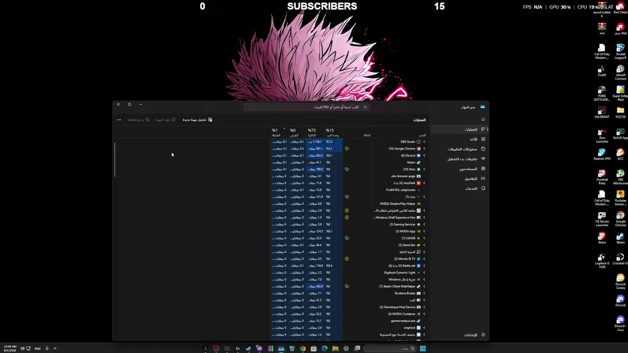Switch to the Details (التفاصيل) page

(459, 178)
